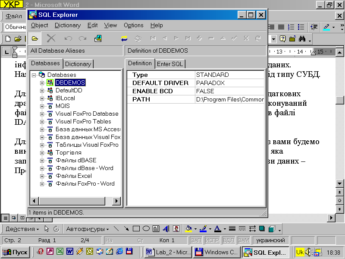Switch to Lab_2 Word taskbar button
The image size is (345, 259).
(168, 252)
